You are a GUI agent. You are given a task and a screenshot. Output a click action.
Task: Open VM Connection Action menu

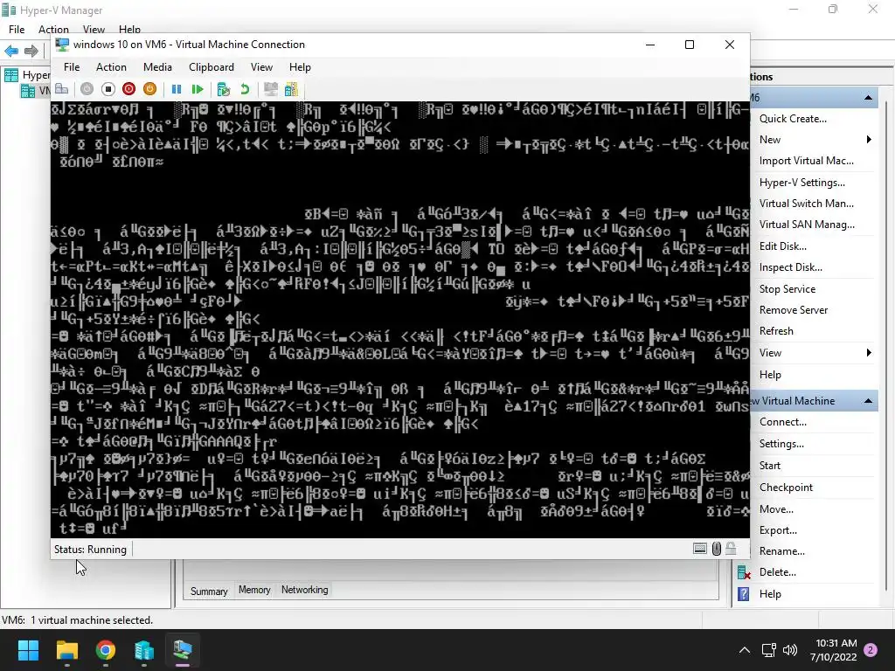click(111, 67)
